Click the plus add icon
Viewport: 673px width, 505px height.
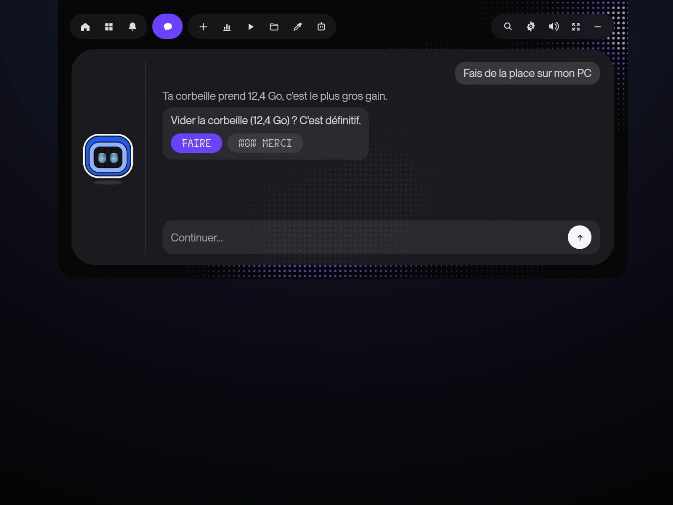coord(203,27)
